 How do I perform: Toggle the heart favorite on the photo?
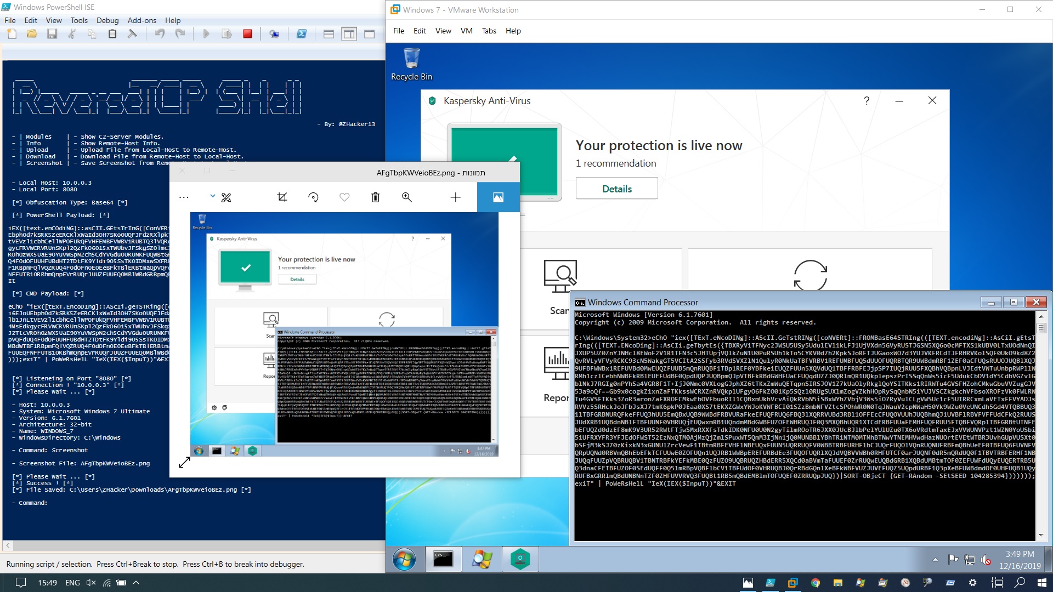(x=344, y=197)
